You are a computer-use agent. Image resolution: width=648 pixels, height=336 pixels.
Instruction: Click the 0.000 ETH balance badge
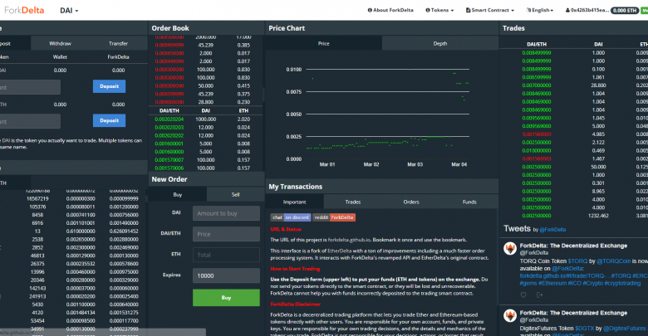click(625, 10)
